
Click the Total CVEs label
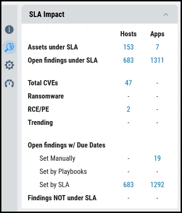[43, 83]
